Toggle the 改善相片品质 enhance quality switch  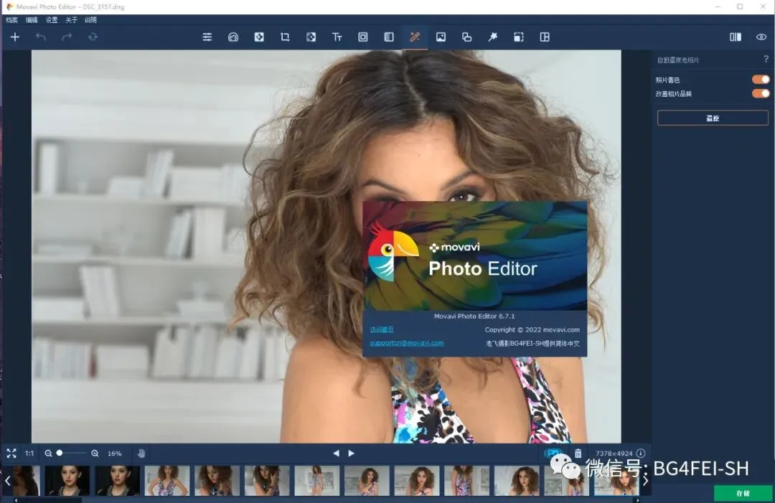(761, 93)
